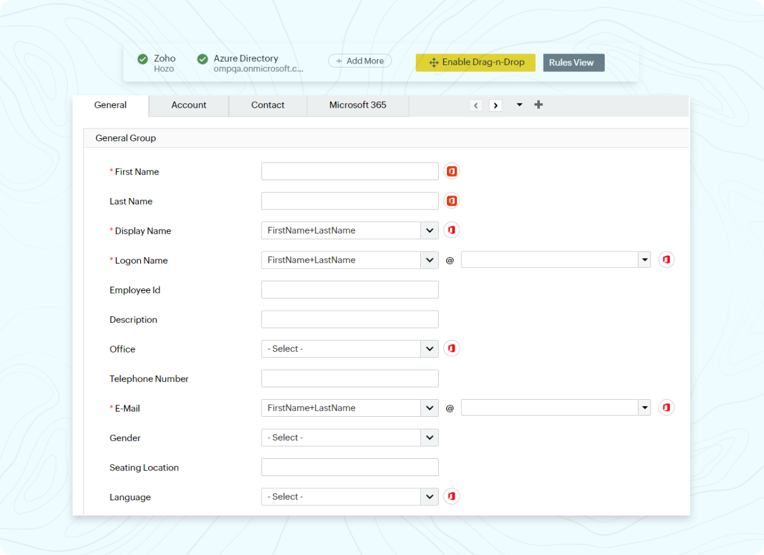The height and width of the screenshot is (555, 764).
Task: Enable Drag-n-Drop mode
Action: [x=475, y=62]
